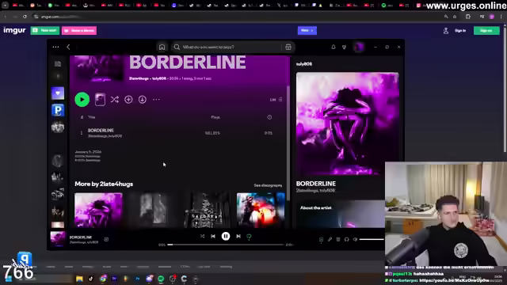Pause playback in the bottom player bar
507x285 pixels.
(x=226, y=236)
